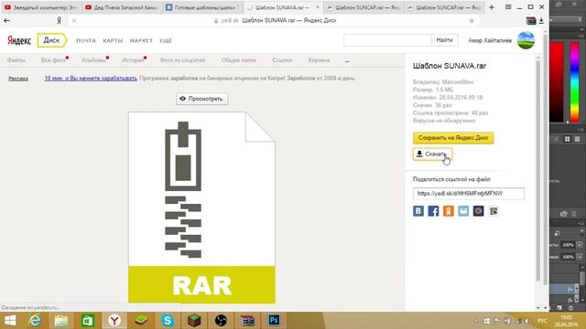Screen dimensions: 586x329
Task: Close the Шаблон SUNAVA.rar tab
Action: pos(318,7)
